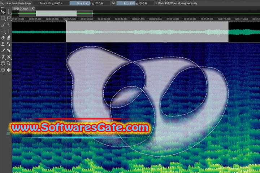Select the Zoom magnifier tool
Viewport: 260px width, 173px height.
[x=9, y=63]
